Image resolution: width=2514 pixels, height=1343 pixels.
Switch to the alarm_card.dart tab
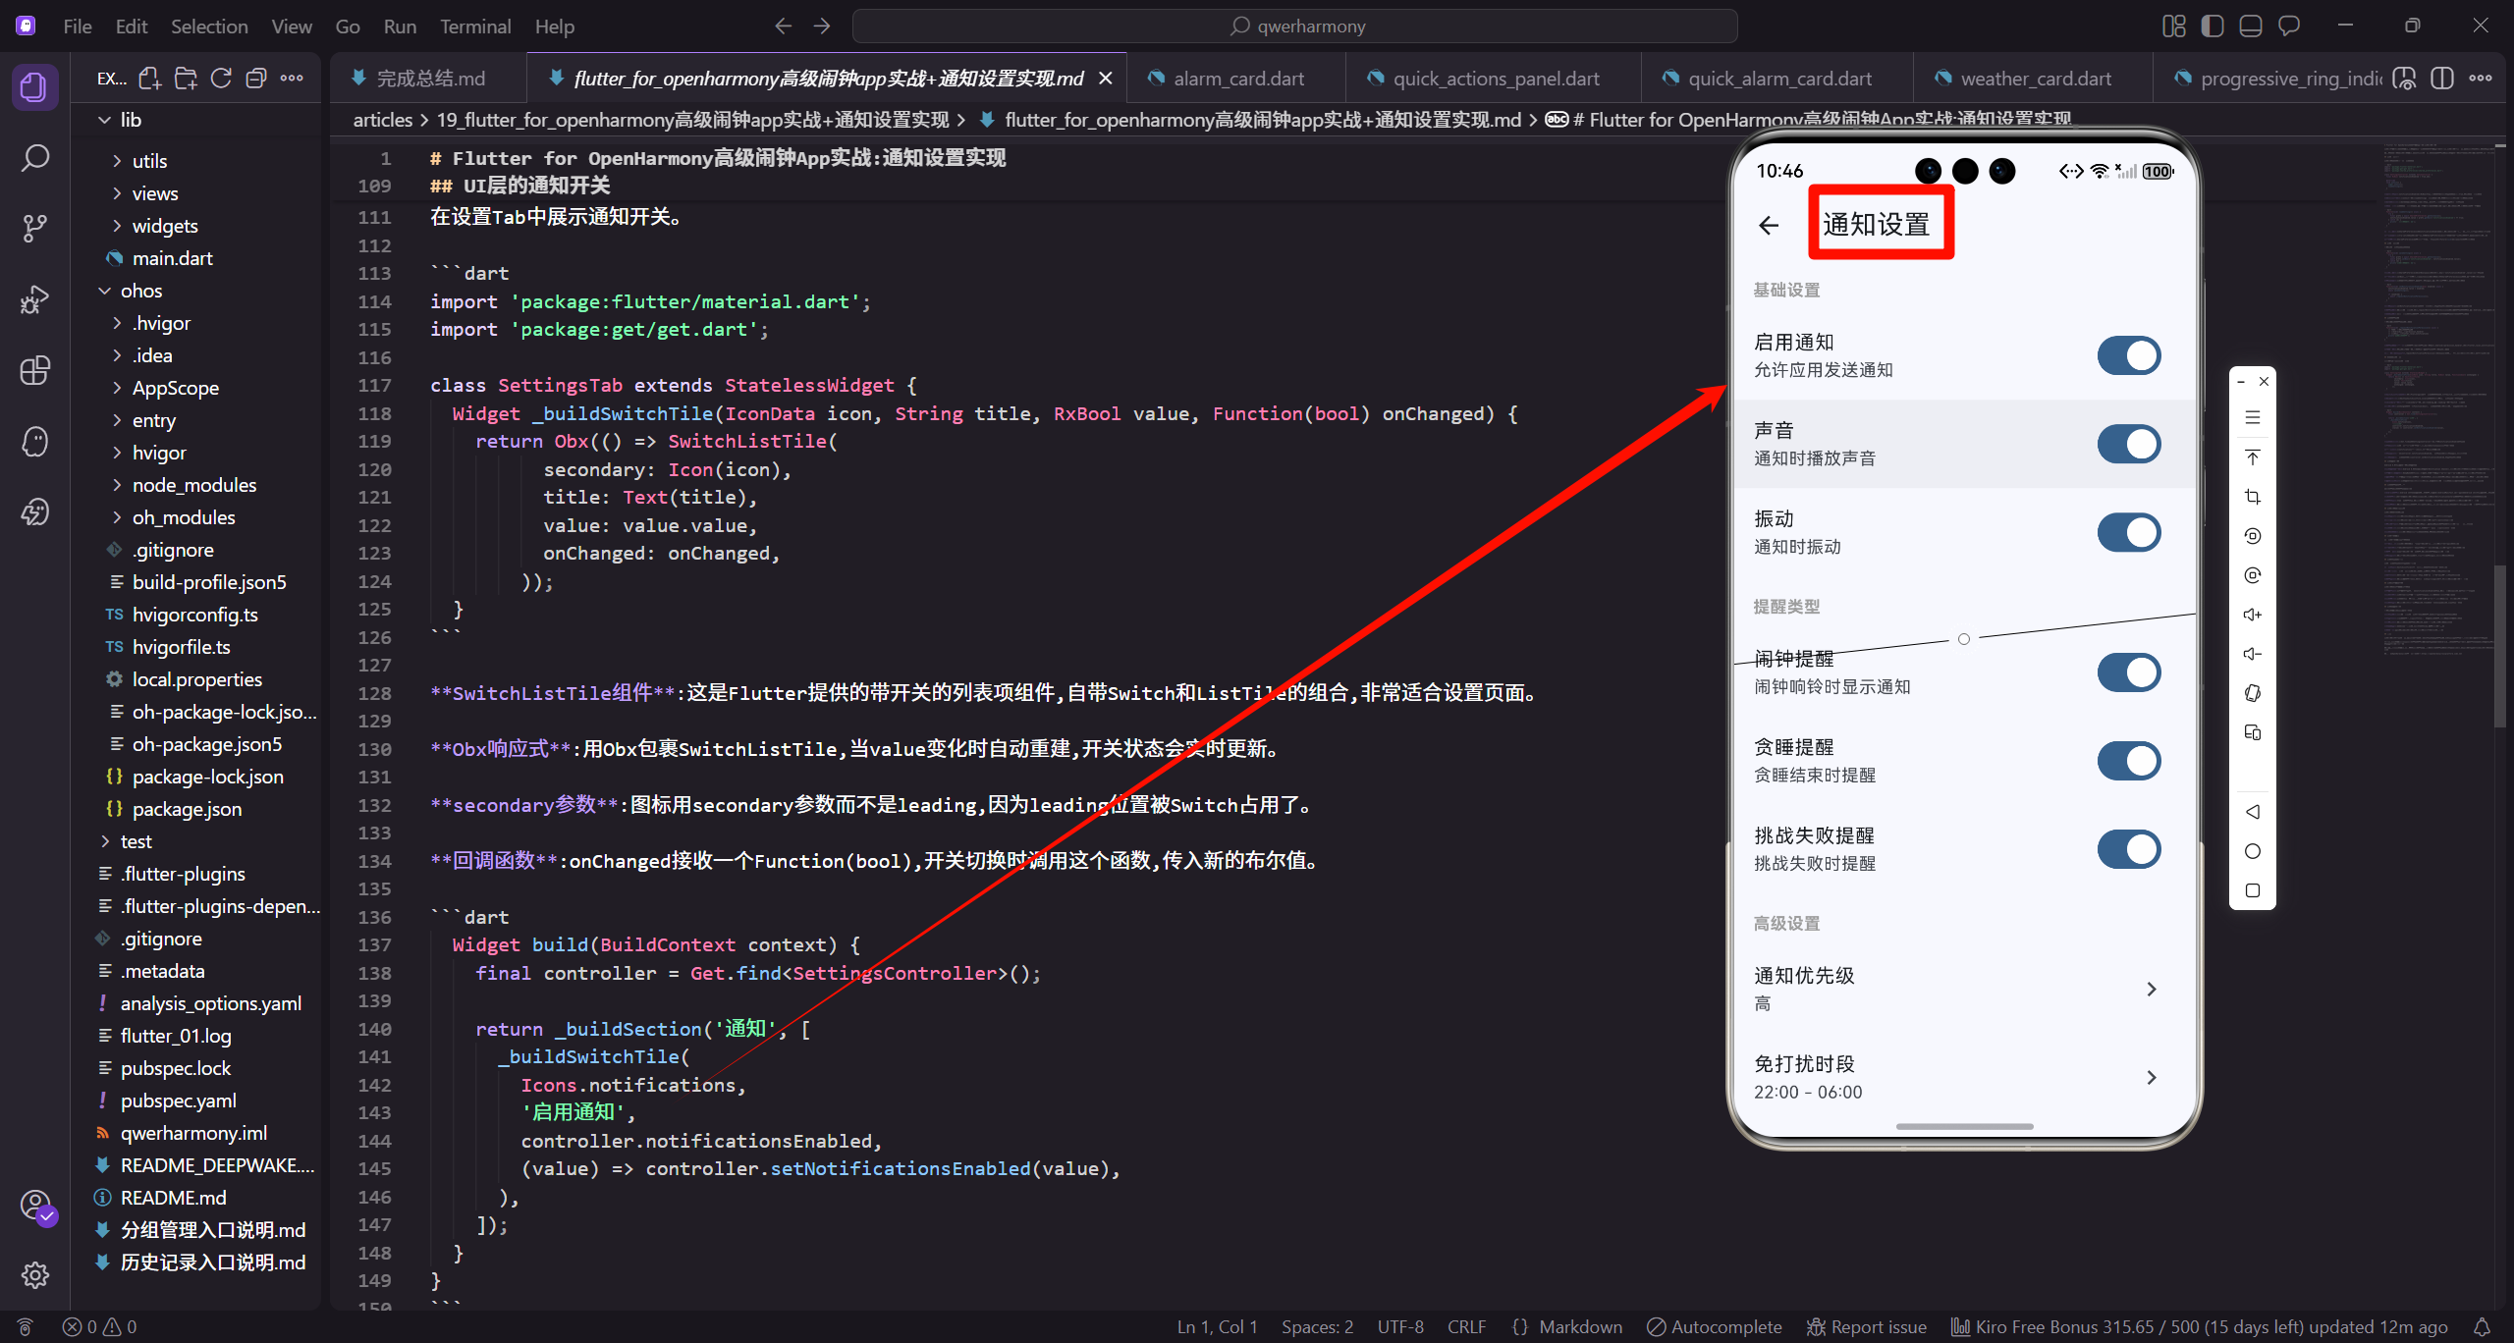pyautogui.click(x=1237, y=79)
